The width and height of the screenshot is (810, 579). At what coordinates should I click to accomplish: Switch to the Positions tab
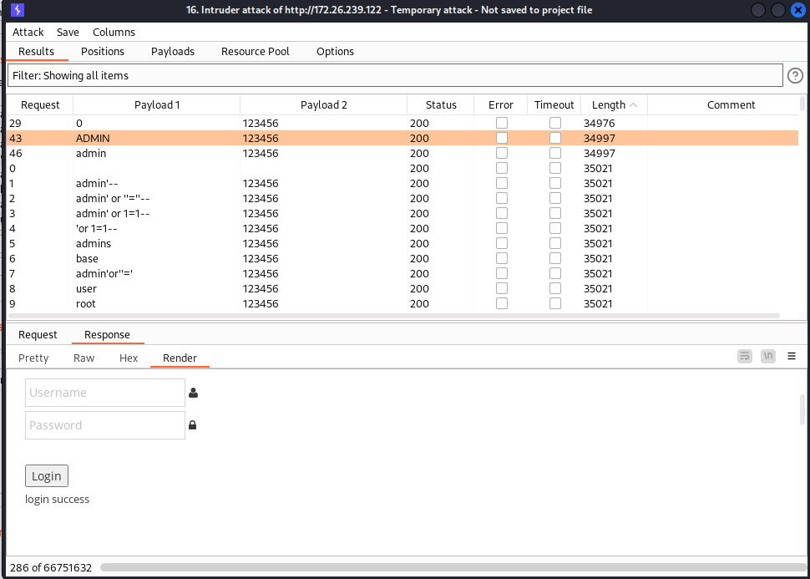102,51
